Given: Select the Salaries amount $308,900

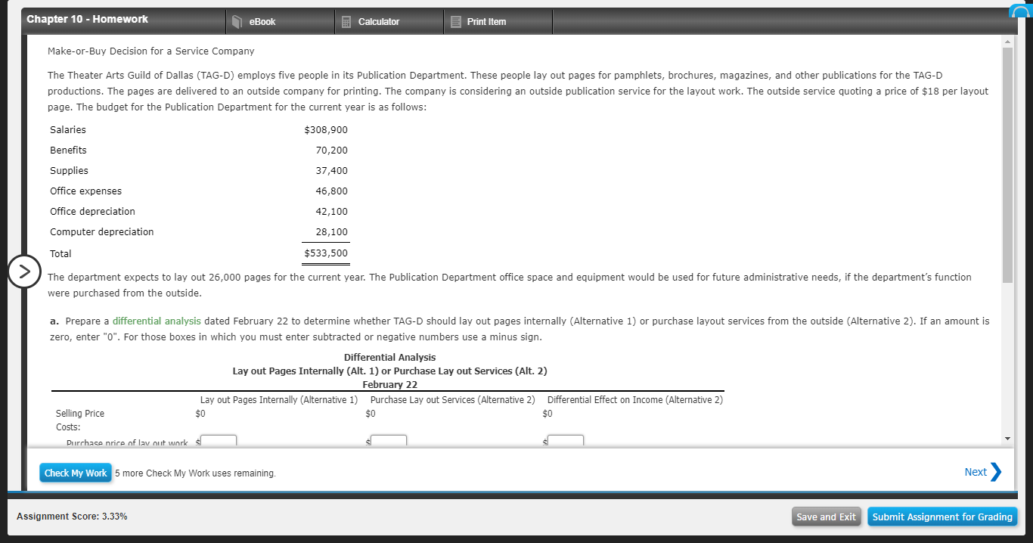Looking at the screenshot, I should (326, 130).
